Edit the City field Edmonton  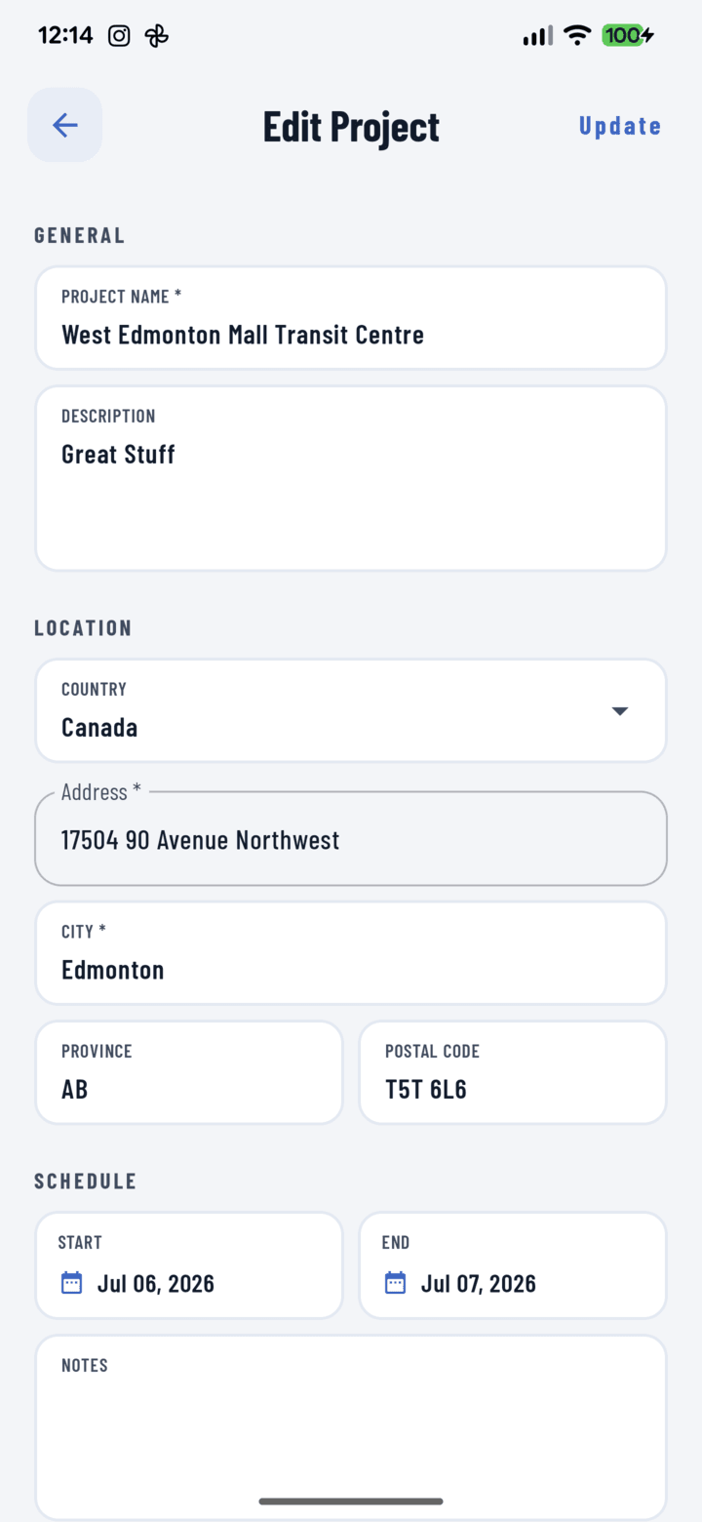[351, 952]
